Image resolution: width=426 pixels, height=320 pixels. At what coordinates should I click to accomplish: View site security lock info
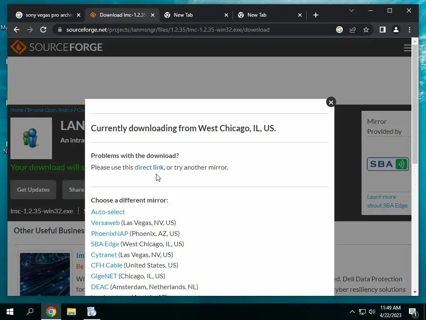pyautogui.click(x=60, y=30)
